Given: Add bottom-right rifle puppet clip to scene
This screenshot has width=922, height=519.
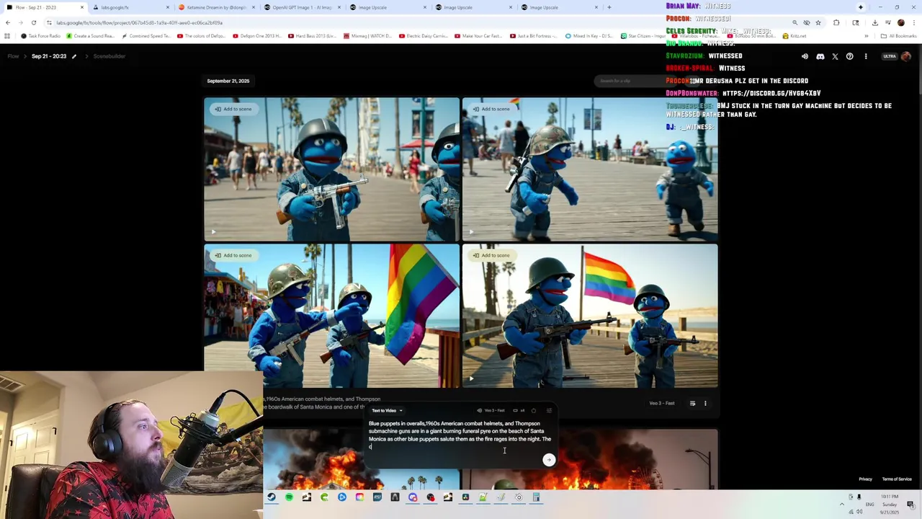Looking at the screenshot, I should pyautogui.click(x=491, y=255).
